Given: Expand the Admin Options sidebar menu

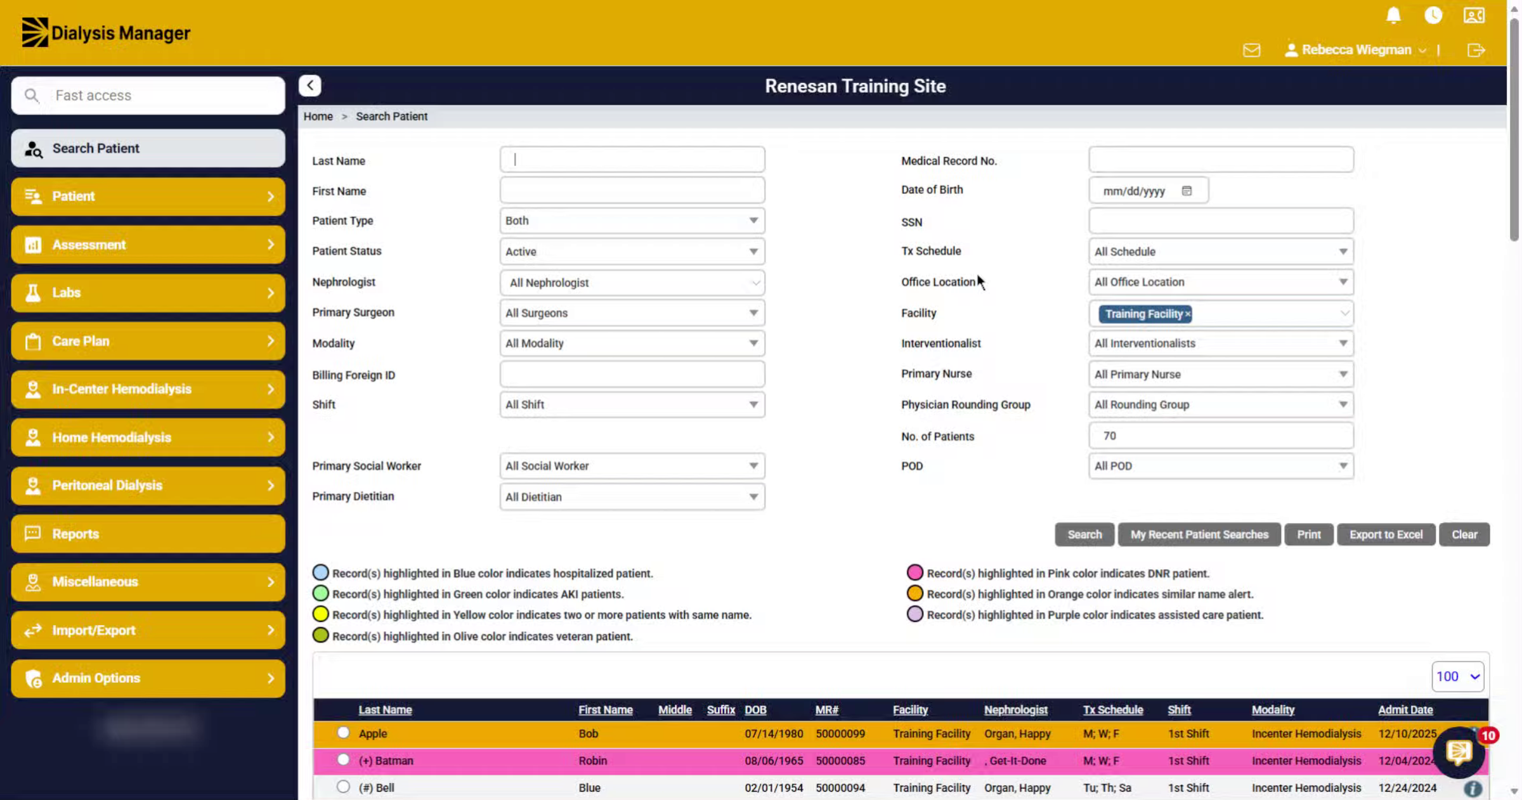Looking at the screenshot, I should pos(148,678).
